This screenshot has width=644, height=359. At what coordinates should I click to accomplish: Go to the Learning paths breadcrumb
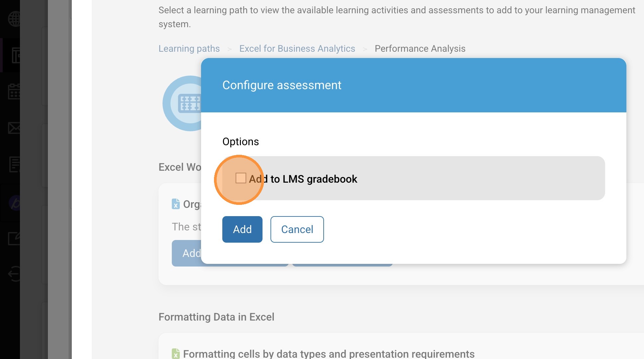tap(189, 49)
